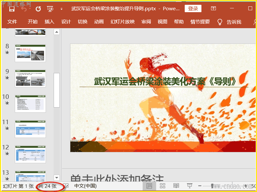Toggle Normal view button in status bar
Screen dimensions: 257x192
149,186
